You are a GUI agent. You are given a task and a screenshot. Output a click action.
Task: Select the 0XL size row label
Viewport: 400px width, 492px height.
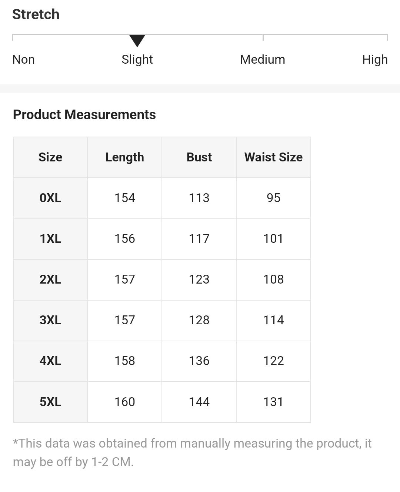pyautogui.click(x=50, y=198)
